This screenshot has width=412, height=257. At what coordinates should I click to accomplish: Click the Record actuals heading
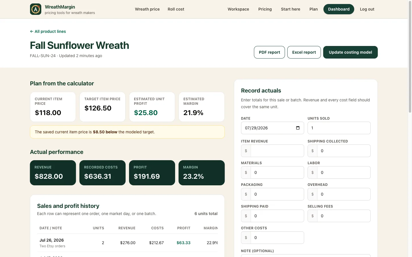261,91
